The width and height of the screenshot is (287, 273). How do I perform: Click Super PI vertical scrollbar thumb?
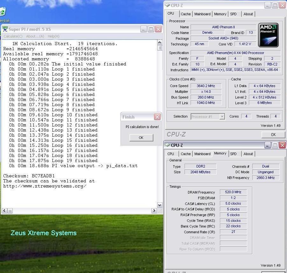tap(160, 48)
